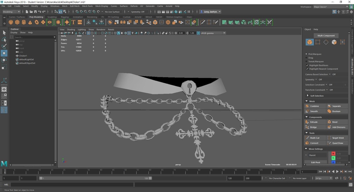Switch to the Sculpting shelf tab
354x192 pixels.
point(52,17)
